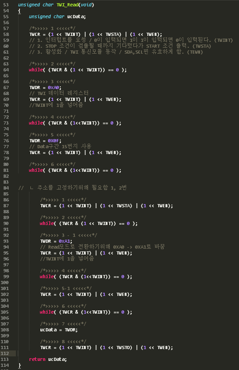Place cursor on the ucData declaration line

point(57,17)
